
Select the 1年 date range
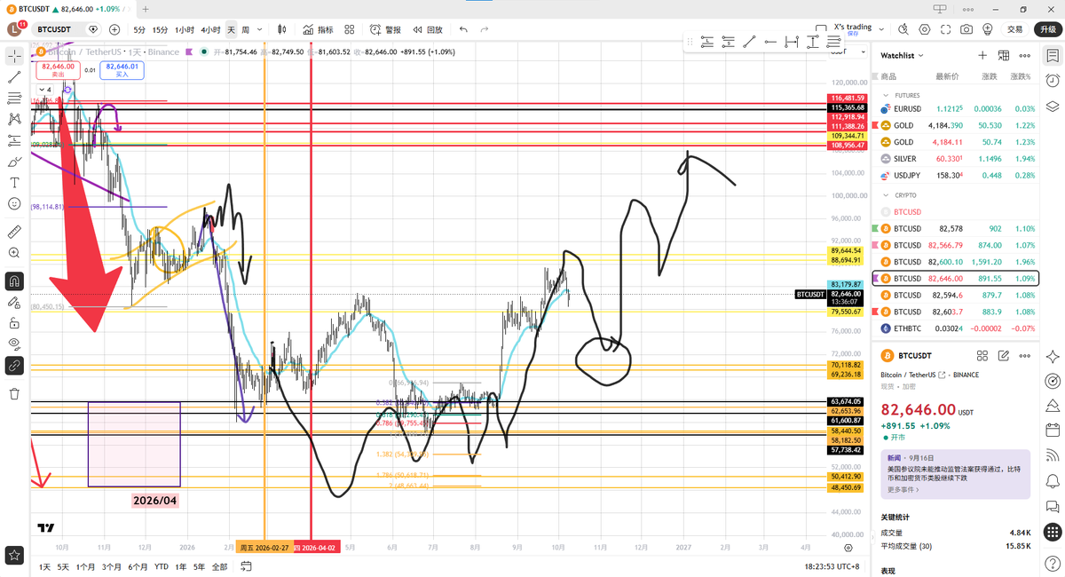(180, 566)
